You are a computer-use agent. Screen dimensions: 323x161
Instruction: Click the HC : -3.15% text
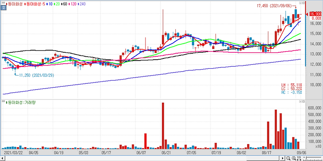point(292,92)
